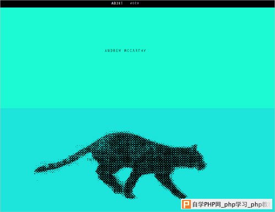
Task: Go to the WORK page link
Action: click(x=134, y=3)
